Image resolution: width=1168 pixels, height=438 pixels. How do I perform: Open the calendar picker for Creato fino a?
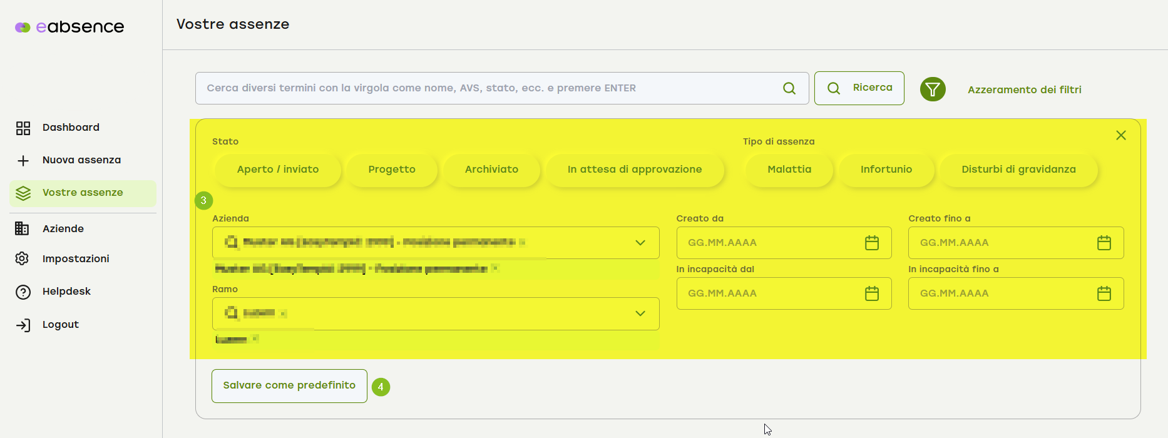pos(1104,243)
